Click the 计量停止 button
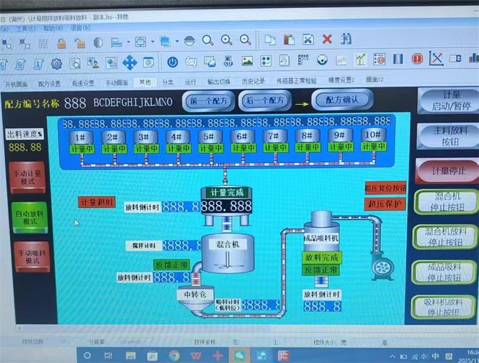479x363 pixels. tap(448, 171)
